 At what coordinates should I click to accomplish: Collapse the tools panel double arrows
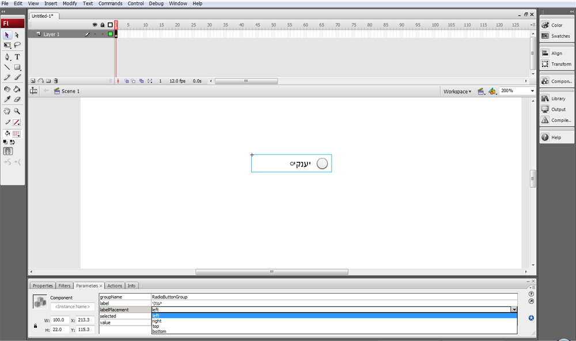tap(3, 12)
